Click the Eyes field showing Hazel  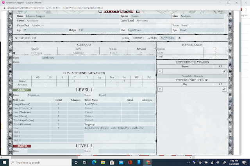point(202,30)
